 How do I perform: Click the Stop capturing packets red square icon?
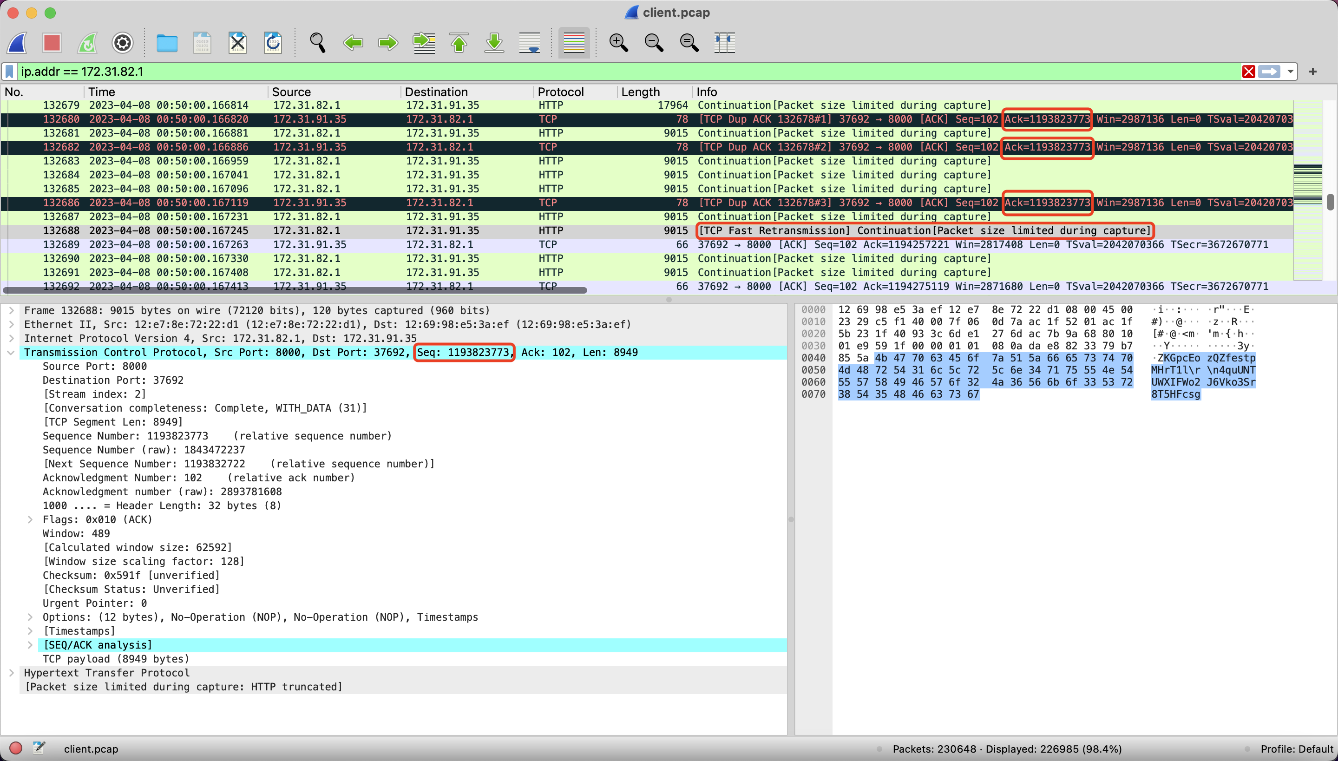pyautogui.click(x=52, y=43)
